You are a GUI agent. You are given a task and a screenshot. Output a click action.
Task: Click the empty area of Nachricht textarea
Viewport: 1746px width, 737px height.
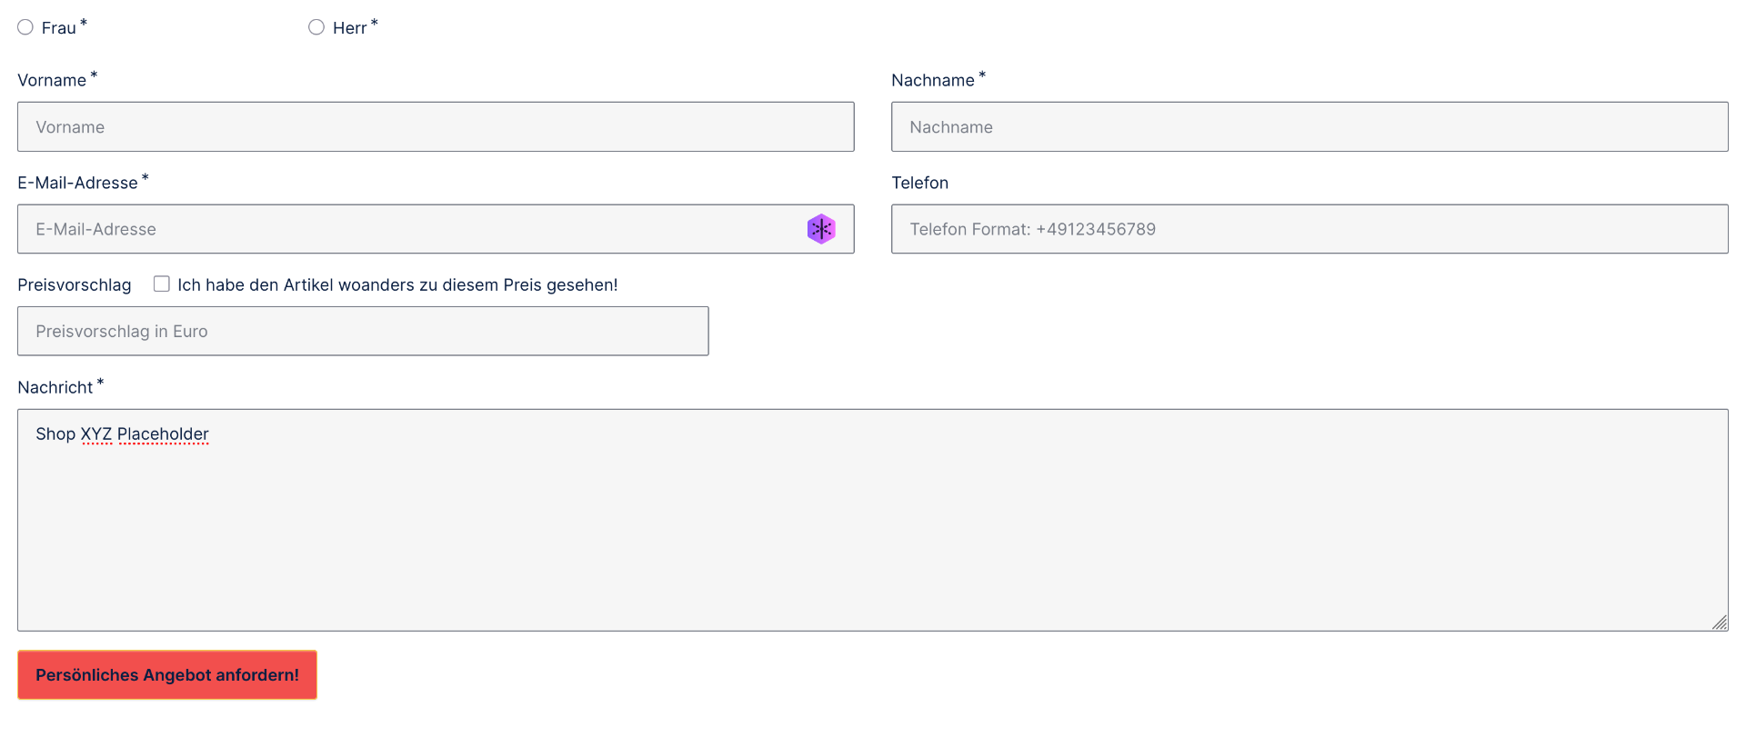[x=871, y=536]
